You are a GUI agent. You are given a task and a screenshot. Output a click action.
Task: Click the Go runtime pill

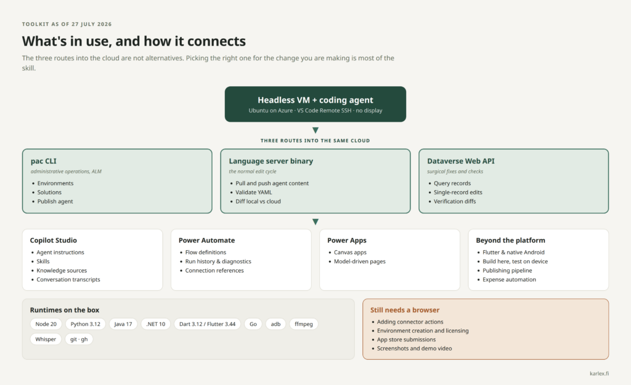253,324
